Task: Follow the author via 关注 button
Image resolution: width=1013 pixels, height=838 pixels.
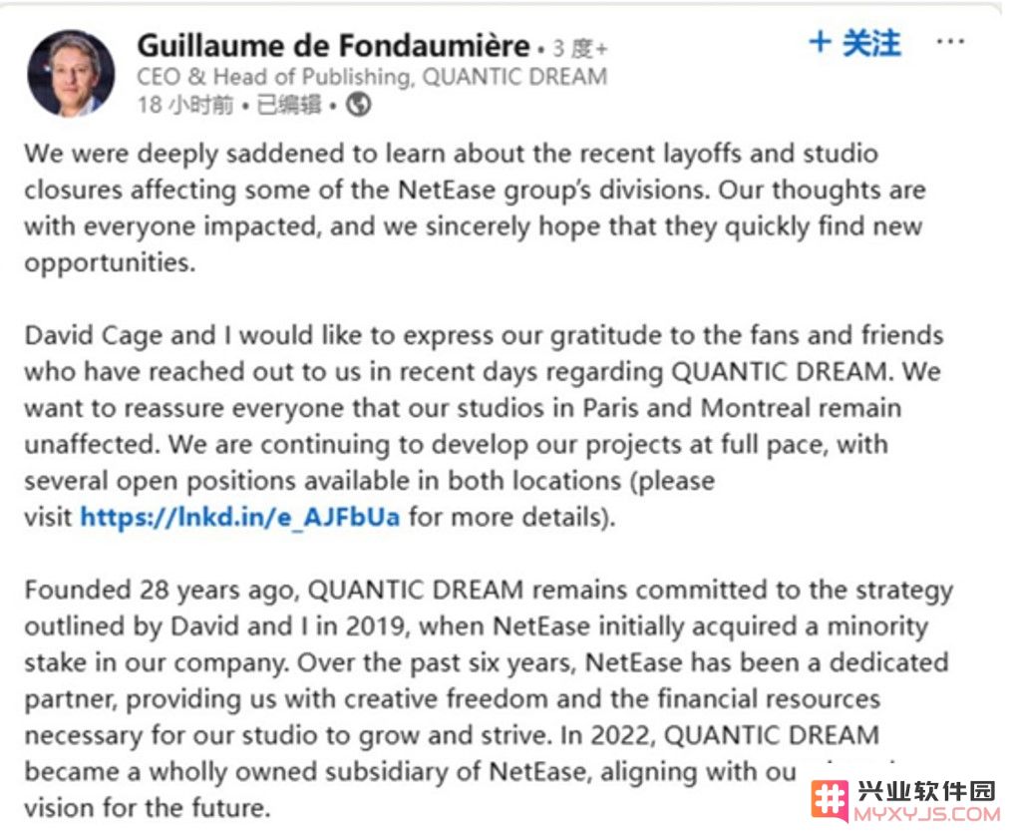Action: (x=855, y=43)
